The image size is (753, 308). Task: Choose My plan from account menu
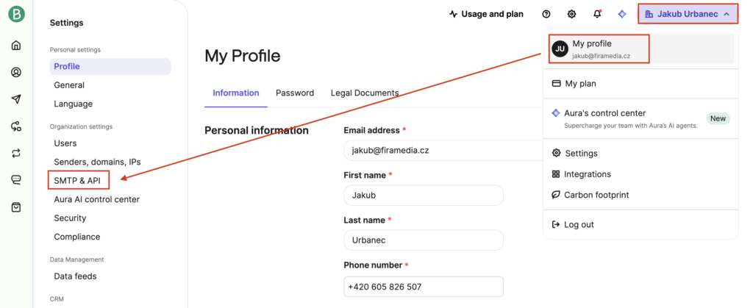[x=580, y=84]
